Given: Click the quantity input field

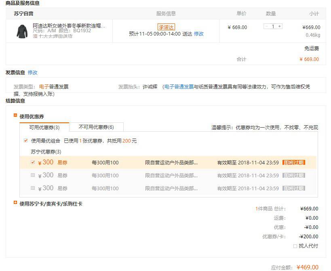Looking at the screenshot, I should 273,26.
